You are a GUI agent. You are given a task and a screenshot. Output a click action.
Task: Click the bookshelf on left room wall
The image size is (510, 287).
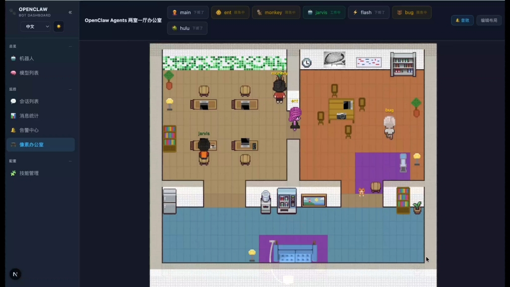pyautogui.click(x=169, y=139)
